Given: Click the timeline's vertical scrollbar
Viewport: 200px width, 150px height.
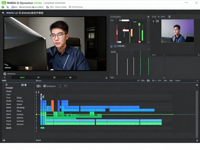Looking at the screenshot, I should (x=197, y=114).
